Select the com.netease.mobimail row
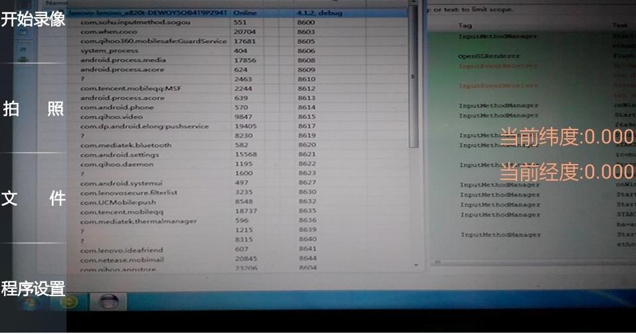636x334 pixels. [237, 260]
